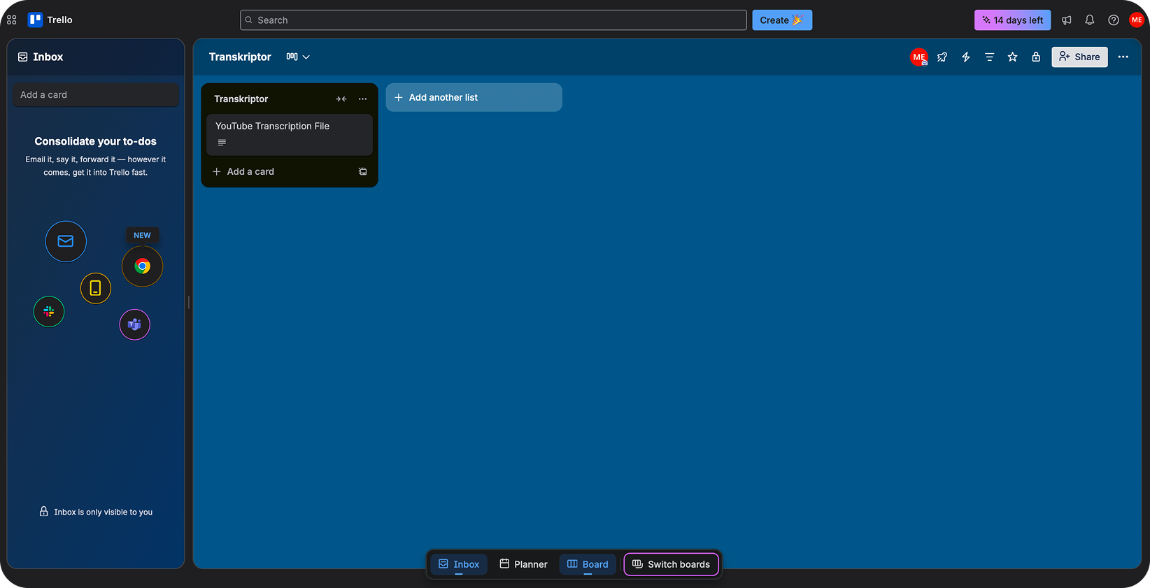
Task: Open the YouTube Transcription File card
Action: point(290,135)
